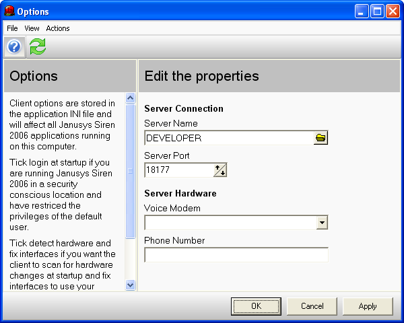Maximize the Options window
This screenshot has height=323, width=404.
tap(378, 11)
